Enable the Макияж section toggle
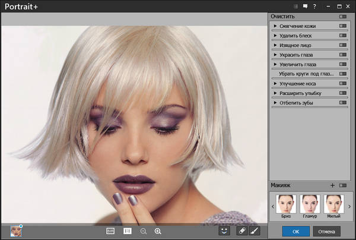 [x=343, y=186]
